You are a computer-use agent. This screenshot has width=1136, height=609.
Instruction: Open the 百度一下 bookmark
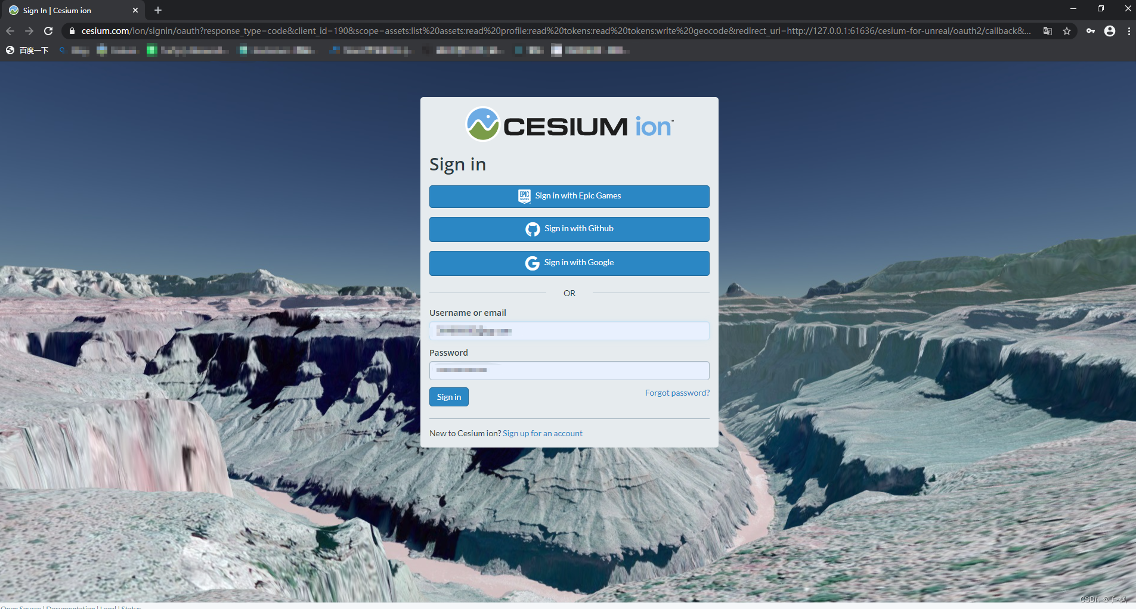coord(27,50)
